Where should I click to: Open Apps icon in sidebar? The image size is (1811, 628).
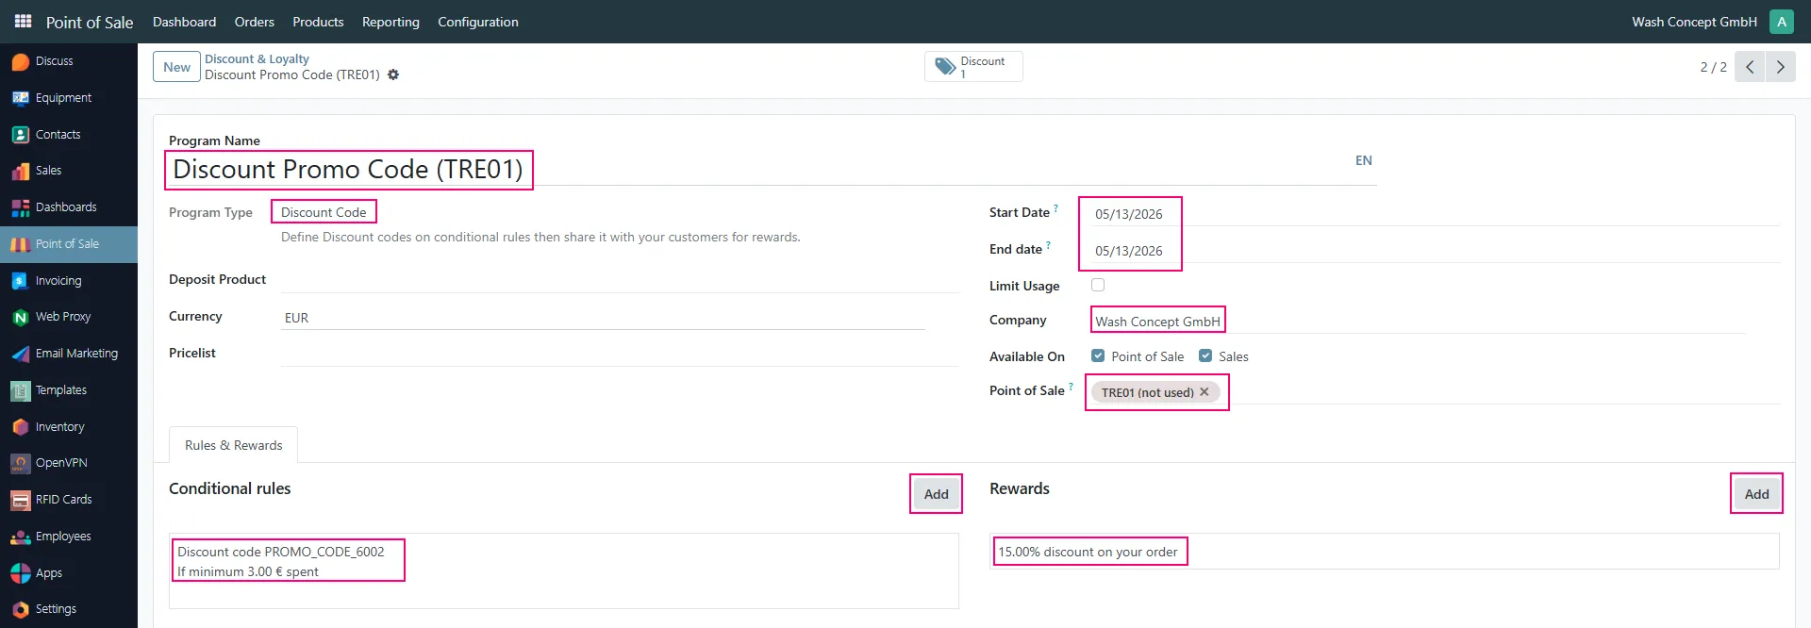[20, 573]
